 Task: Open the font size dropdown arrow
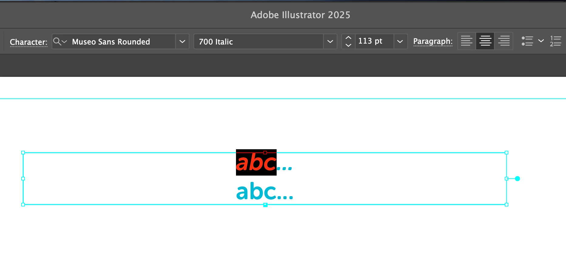click(400, 41)
